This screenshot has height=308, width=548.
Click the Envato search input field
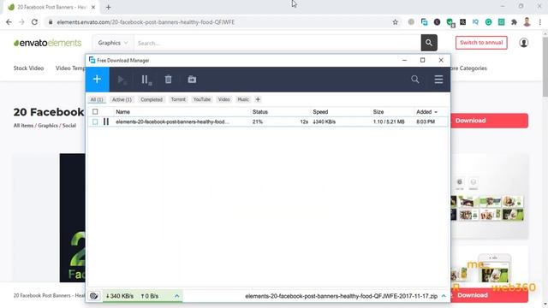[x=277, y=43]
